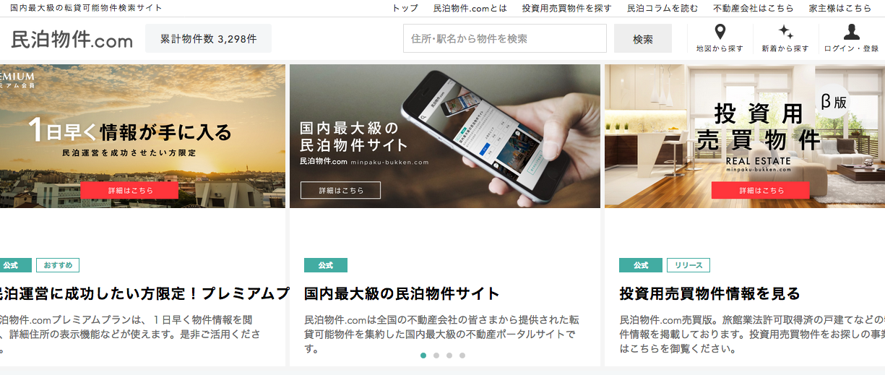Select the second carousel dot
Image resolution: width=885 pixels, height=375 pixels.
[x=436, y=355]
